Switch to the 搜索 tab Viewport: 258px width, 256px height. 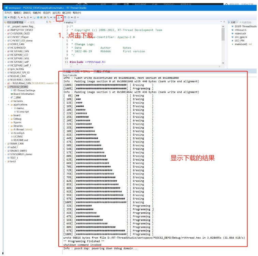pyautogui.click(x=31, y=22)
